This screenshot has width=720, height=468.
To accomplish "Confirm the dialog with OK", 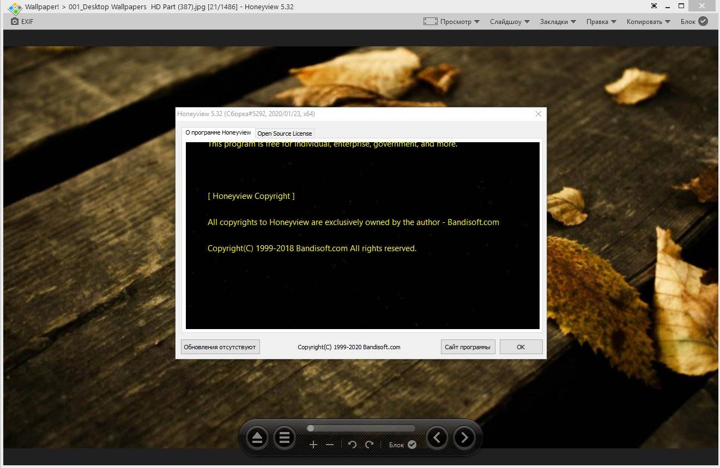I will pyautogui.click(x=521, y=347).
